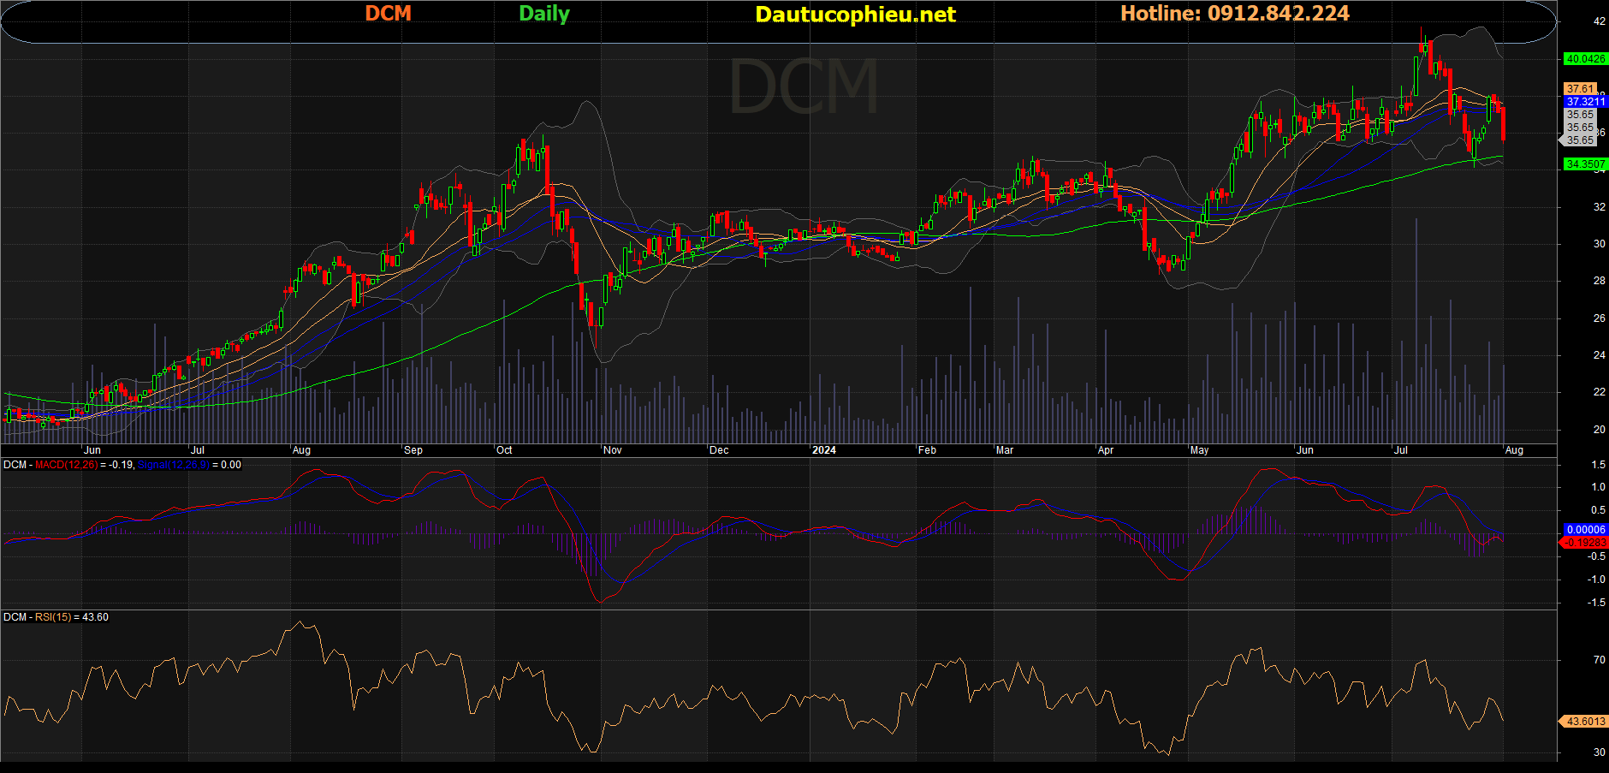Image resolution: width=1609 pixels, height=773 pixels.
Task: Jump to the 2024 year marker
Action: [823, 450]
